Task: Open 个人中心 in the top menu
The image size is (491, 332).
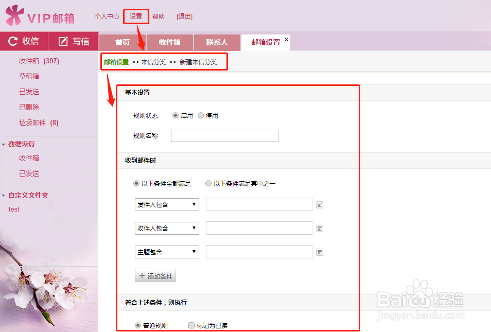Action: tap(107, 16)
